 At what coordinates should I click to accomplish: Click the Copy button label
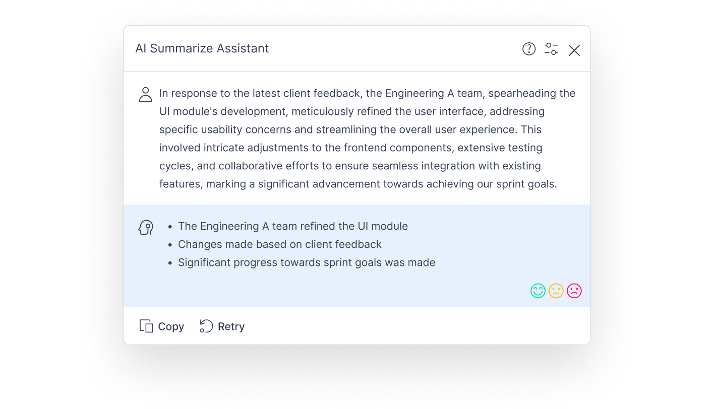(171, 326)
